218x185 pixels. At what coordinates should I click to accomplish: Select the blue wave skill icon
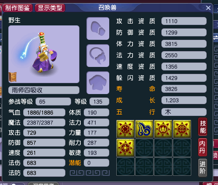click(x=144, y=129)
